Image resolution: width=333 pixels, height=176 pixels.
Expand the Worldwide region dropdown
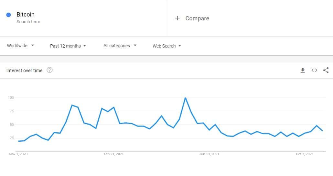pyautogui.click(x=21, y=46)
